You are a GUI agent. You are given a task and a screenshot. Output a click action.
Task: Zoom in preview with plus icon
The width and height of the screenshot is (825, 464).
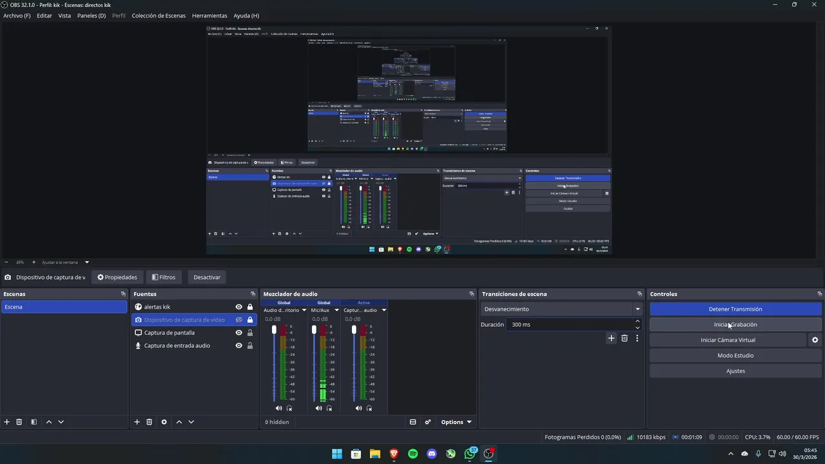(34, 262)
